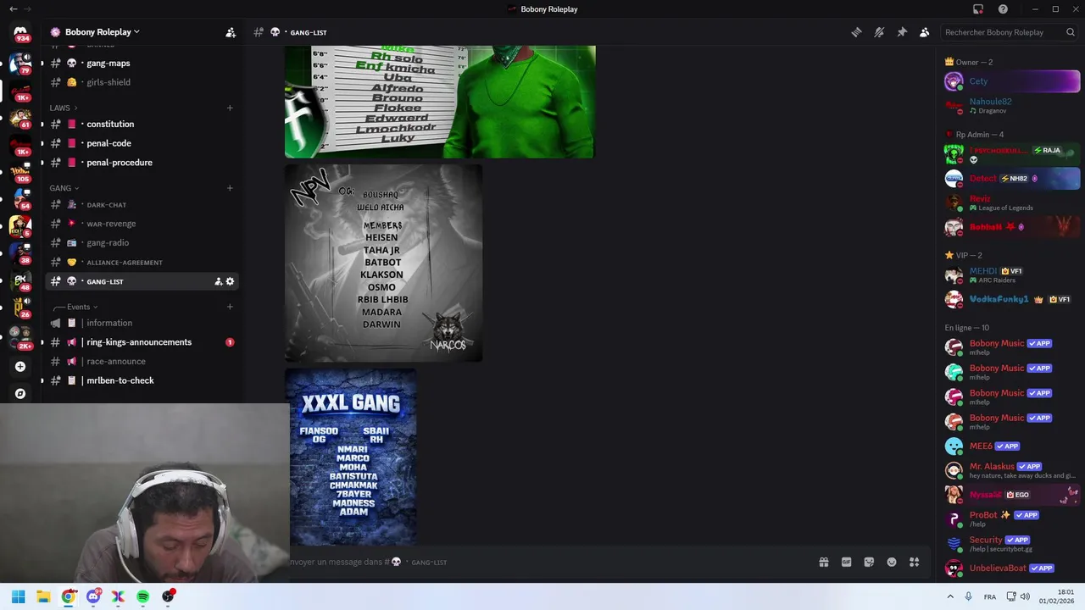
Task: Open the sticker picker icon
Action: [x=869, y=562]
